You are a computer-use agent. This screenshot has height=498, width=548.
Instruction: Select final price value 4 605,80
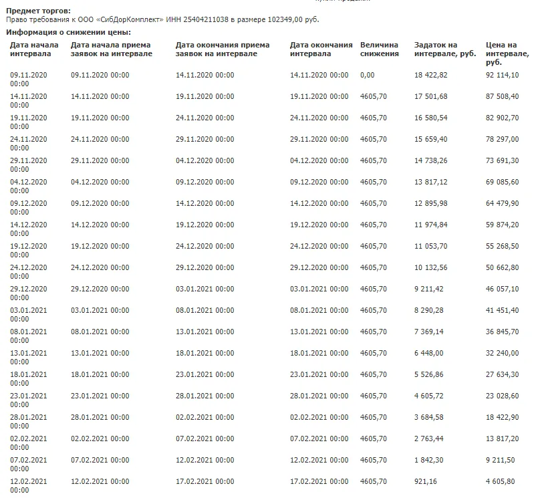click(x=500, y=481)
